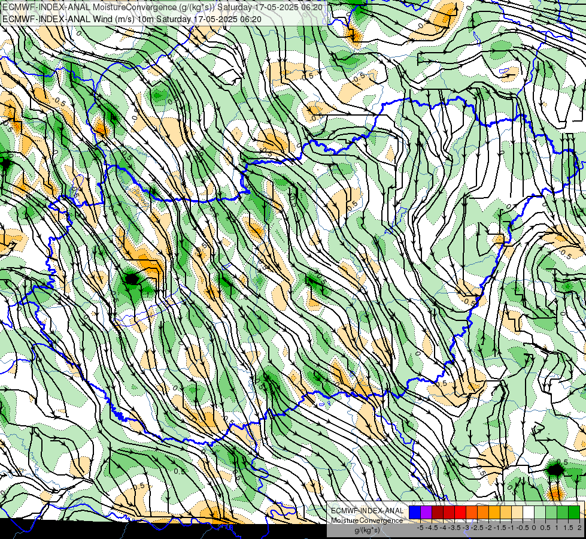
Task: Click 'MoistureConvergence' label in the legend box
Action: pyautogui.click(x=367, y=520)
